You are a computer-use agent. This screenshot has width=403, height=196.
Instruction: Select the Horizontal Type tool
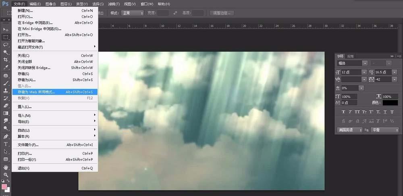[x=5, y=144]
